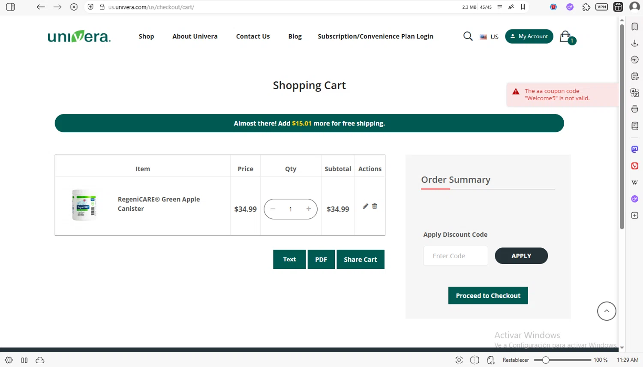Open the Blog page

(295, 36)
